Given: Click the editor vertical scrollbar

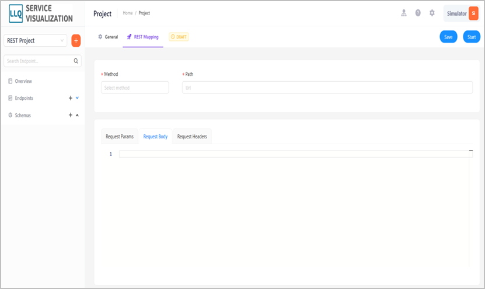Looking at the screenshot, I should (x=471, y=208).
